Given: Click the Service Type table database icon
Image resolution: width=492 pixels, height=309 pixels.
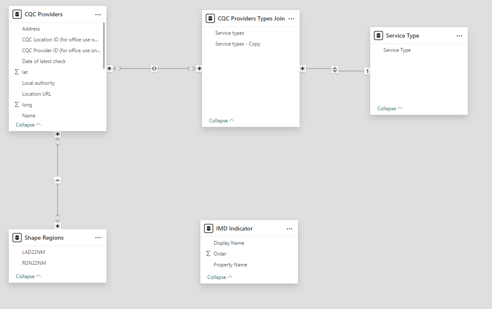Looking at the screenshot, I should pyautogui.click(x=378, y=35).
